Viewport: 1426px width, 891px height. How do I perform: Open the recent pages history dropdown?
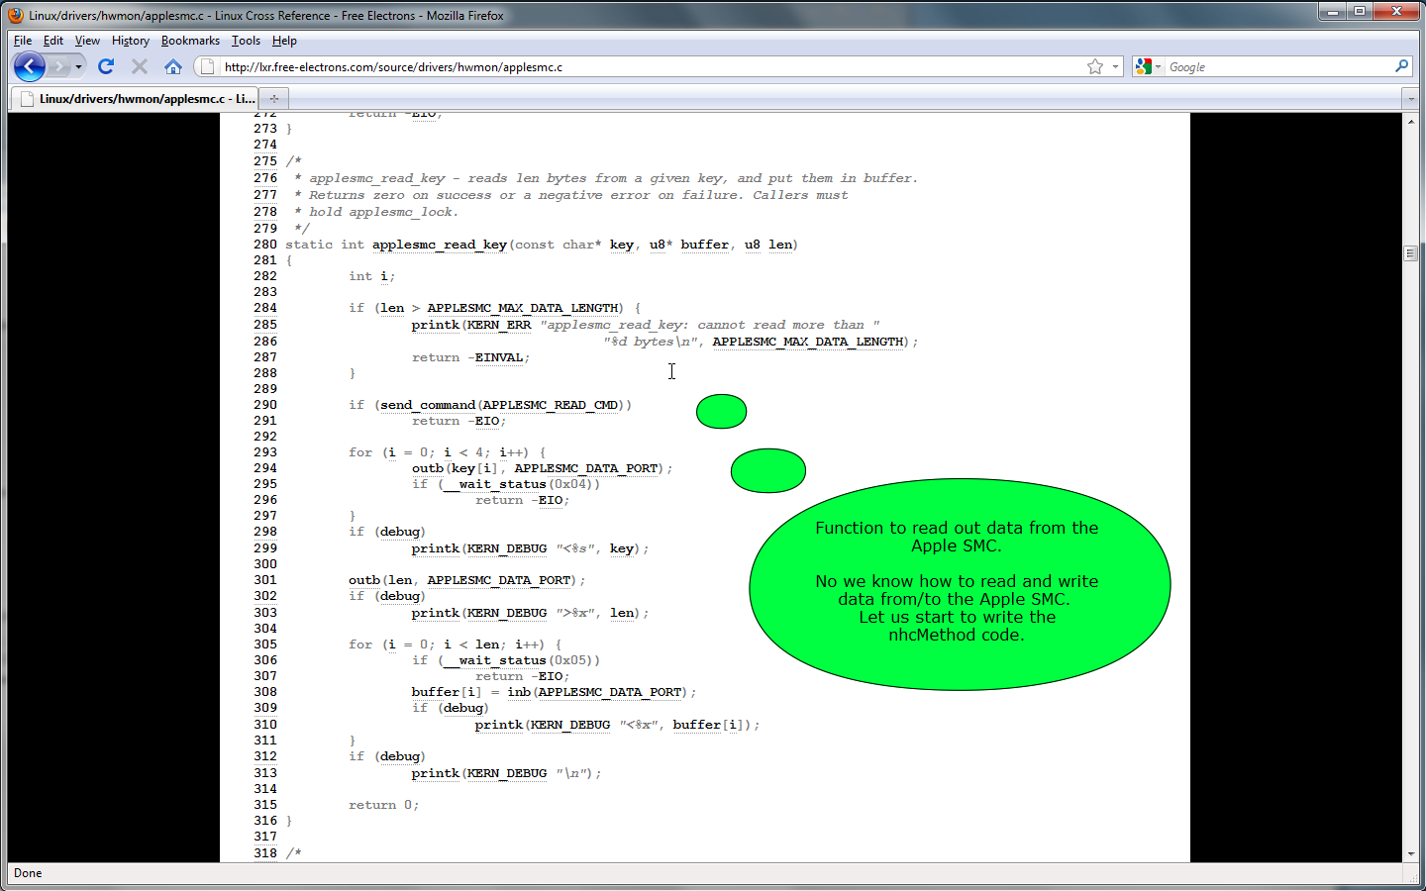pos(79,66)
